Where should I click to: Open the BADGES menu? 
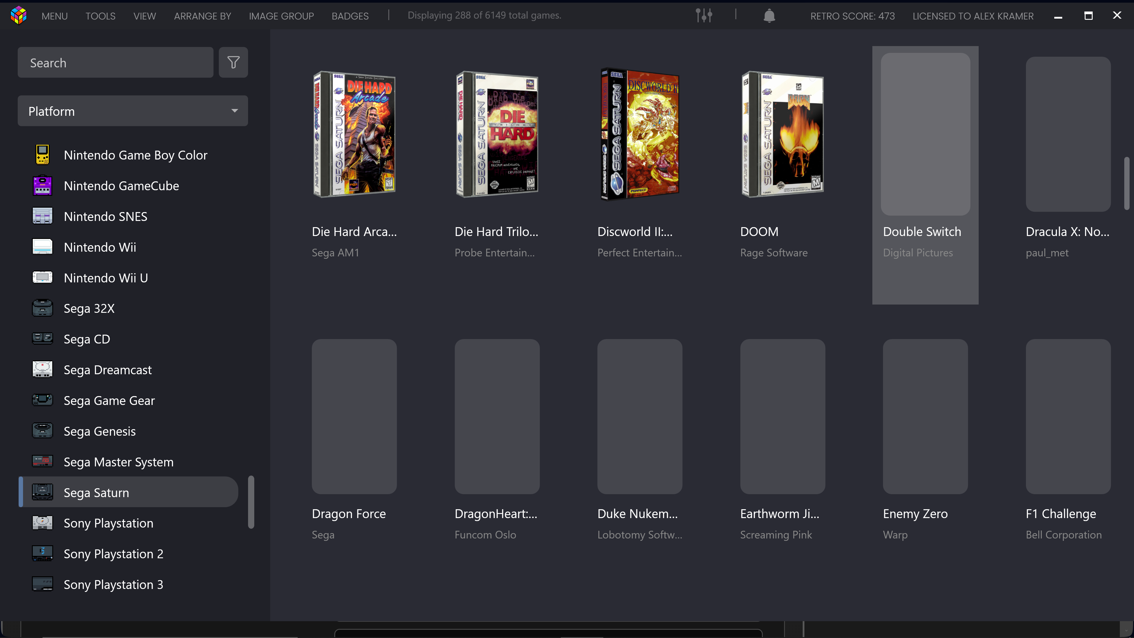(350, 16)
